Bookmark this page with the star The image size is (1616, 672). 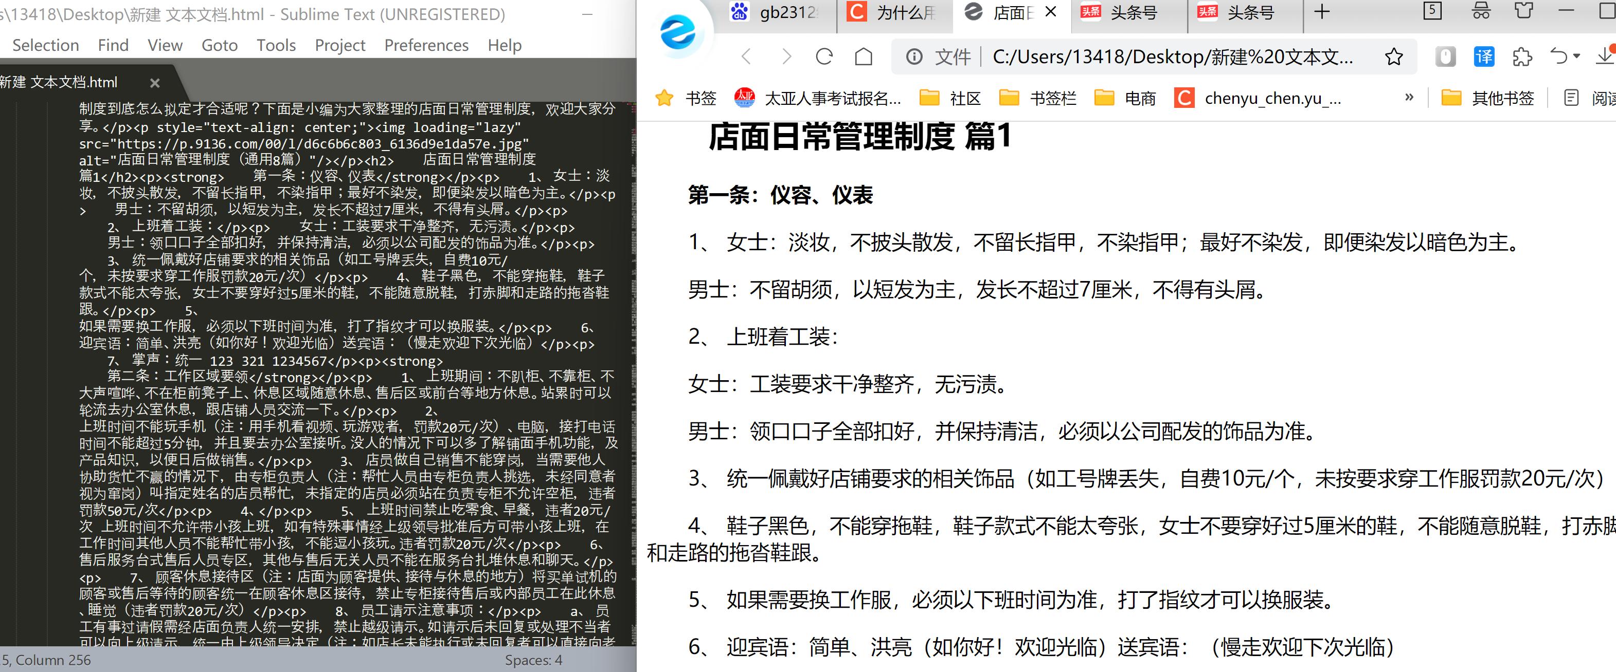pyautogui.click(x=1395, y=57)
